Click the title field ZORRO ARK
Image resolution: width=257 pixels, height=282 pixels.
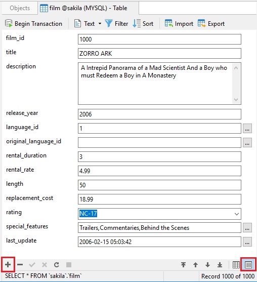pyautogui.click(x=159, y=54)
